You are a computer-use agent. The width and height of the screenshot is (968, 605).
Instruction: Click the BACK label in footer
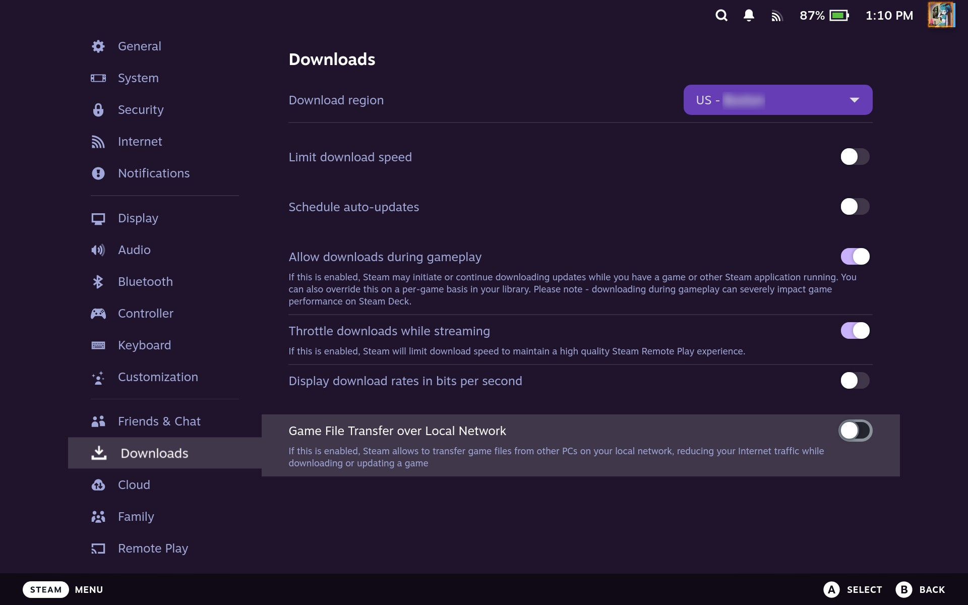932,589
